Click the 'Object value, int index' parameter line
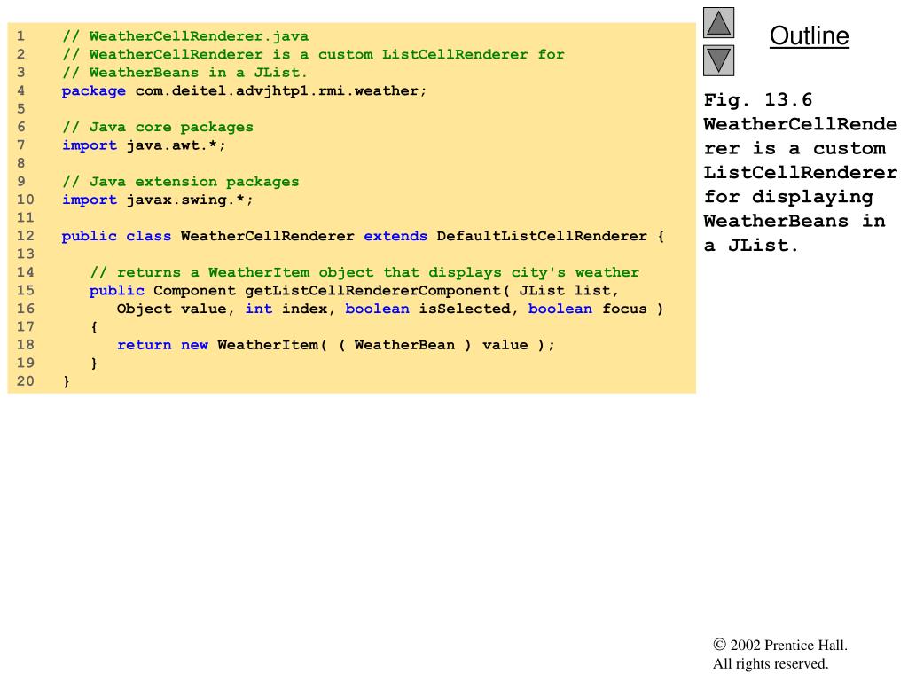This screenshot has width=908, height=681. 390,309
